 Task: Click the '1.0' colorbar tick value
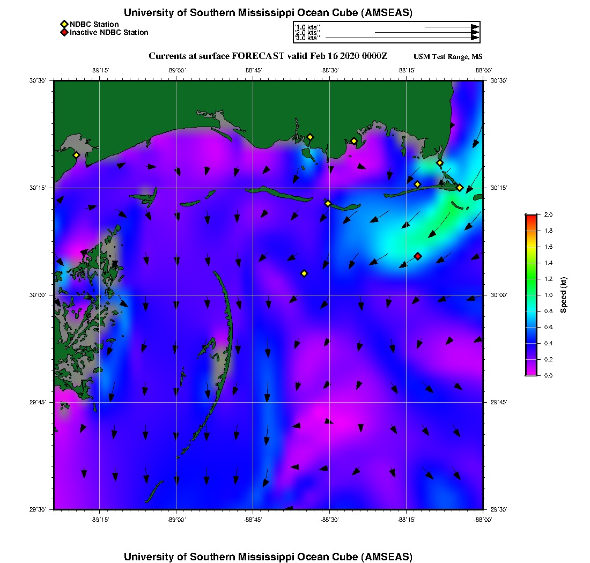(x=548, y=295)
